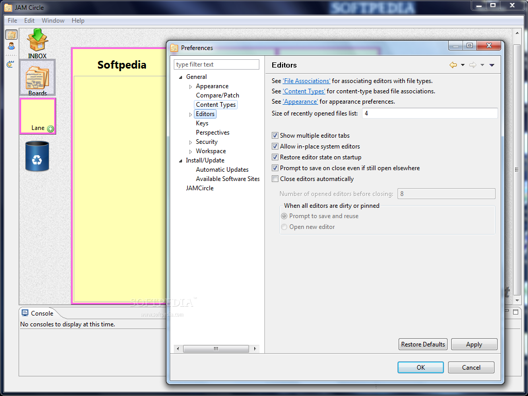This screenshot has height=396, width=528.
Task: Open the 'Content Types' link
Action: pos(304,91)
